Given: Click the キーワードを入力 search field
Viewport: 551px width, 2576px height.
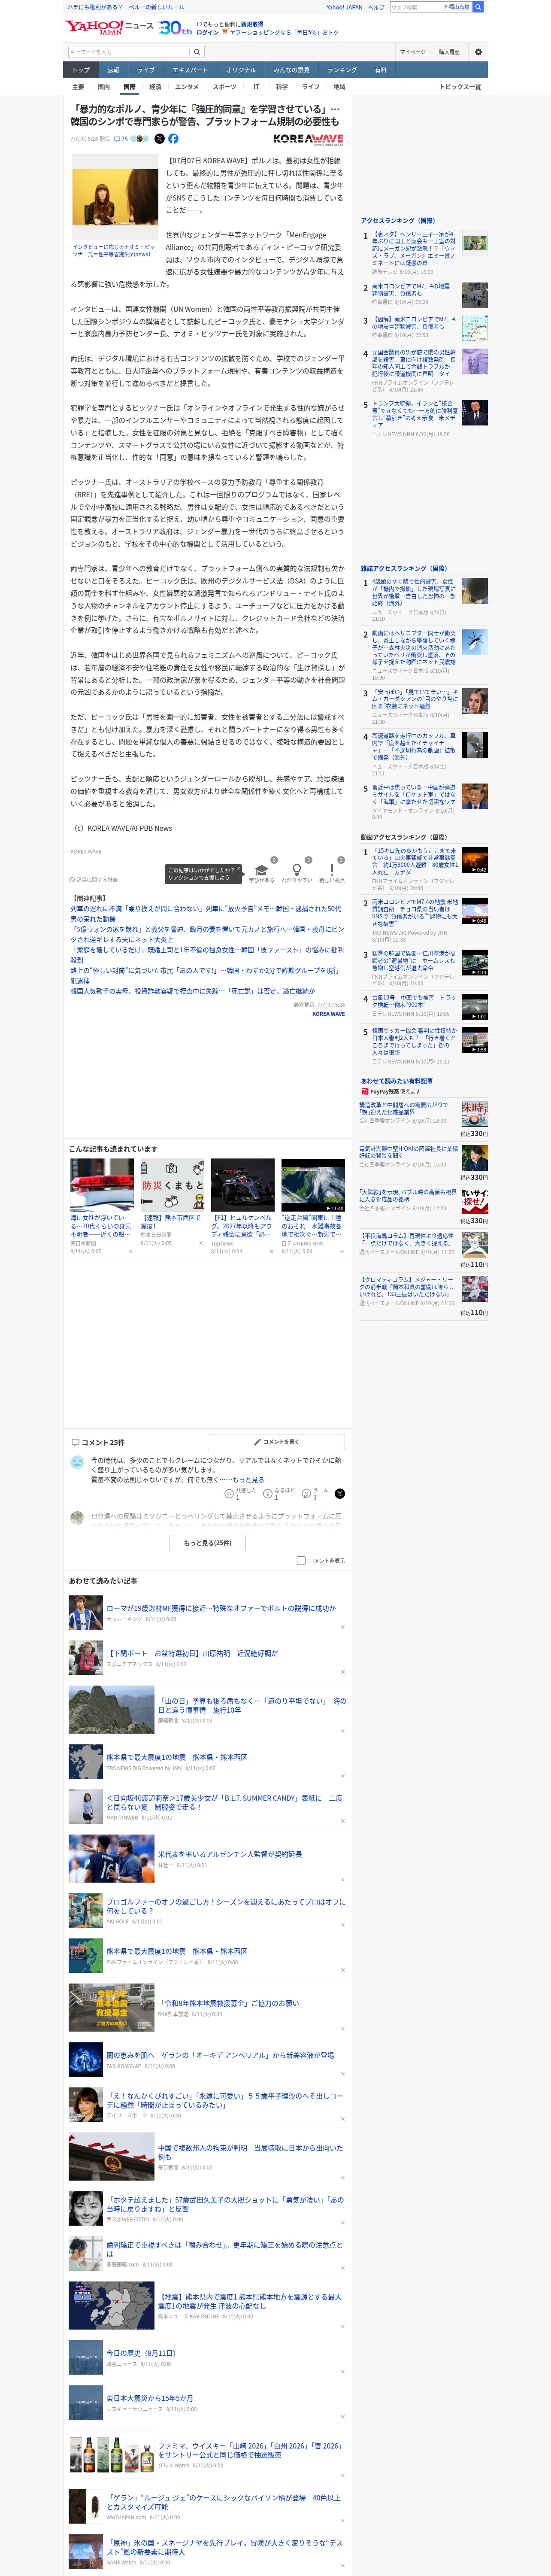Looking at the screenshot, I should 129,52.
